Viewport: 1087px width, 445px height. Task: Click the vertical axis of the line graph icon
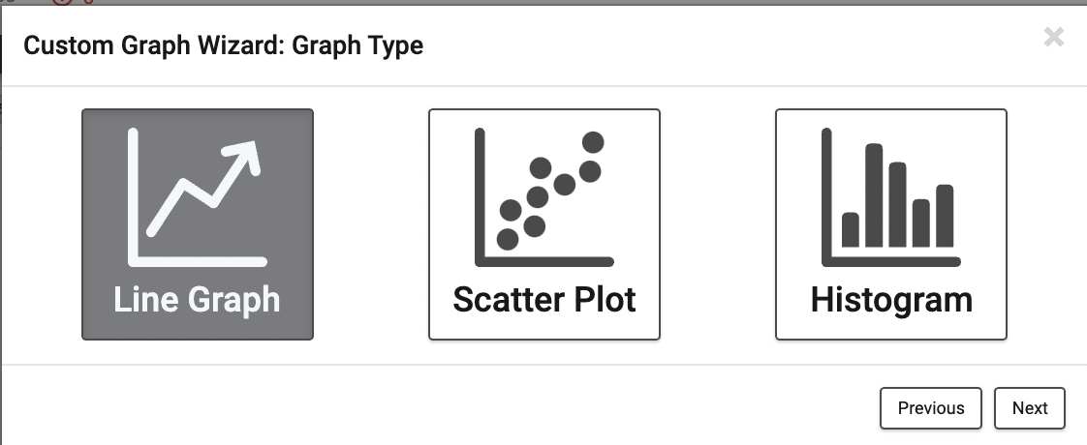coord(133,197)
